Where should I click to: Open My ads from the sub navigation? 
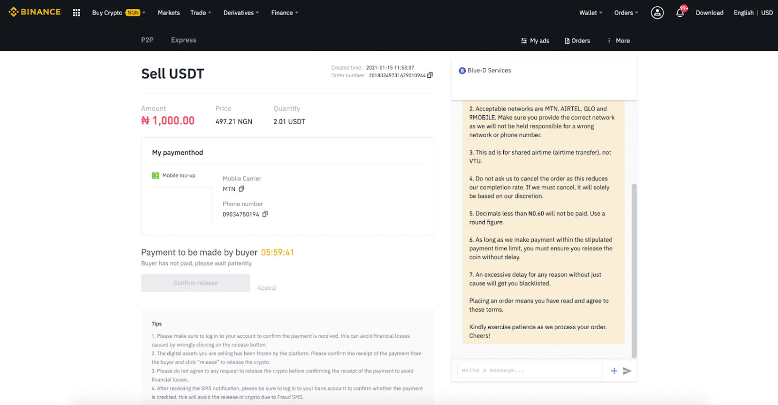coord(535,41)
